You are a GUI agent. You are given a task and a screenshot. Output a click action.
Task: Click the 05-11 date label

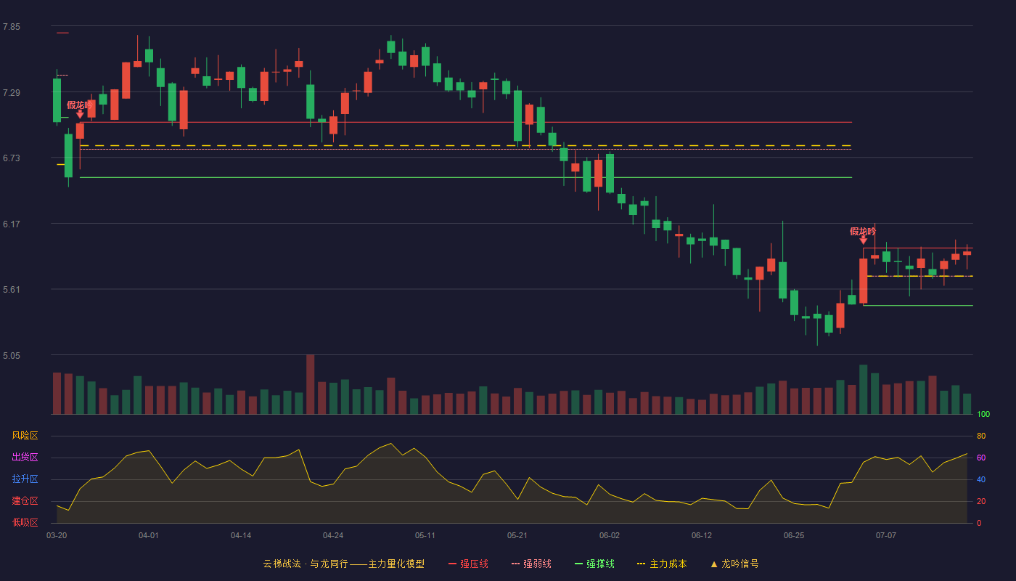tap(425, 535)
